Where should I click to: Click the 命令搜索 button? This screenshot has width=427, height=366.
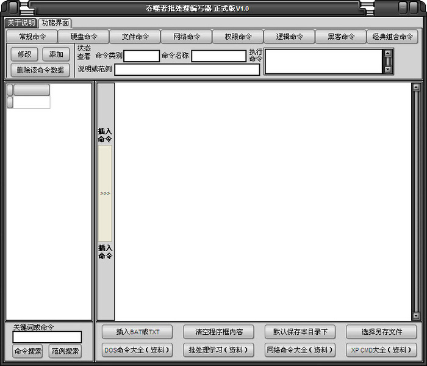[x=28, y=351]
